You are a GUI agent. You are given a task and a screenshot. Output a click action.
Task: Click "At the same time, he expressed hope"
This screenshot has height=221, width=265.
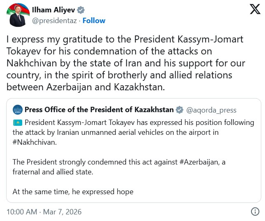point(73,192)
